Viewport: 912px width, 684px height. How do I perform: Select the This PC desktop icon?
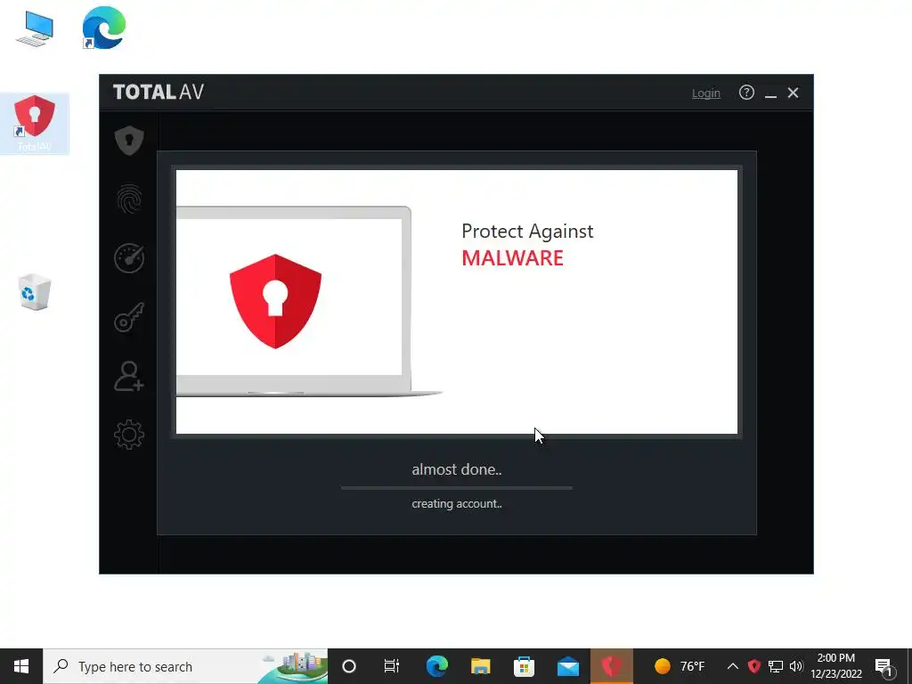click(35, 28)
